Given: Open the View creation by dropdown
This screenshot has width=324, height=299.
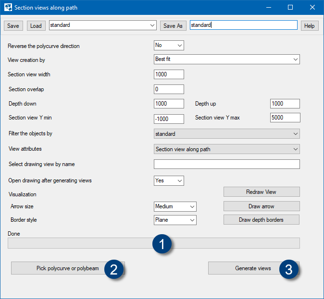Looking at the screenshot, I should tap(226, 60).
